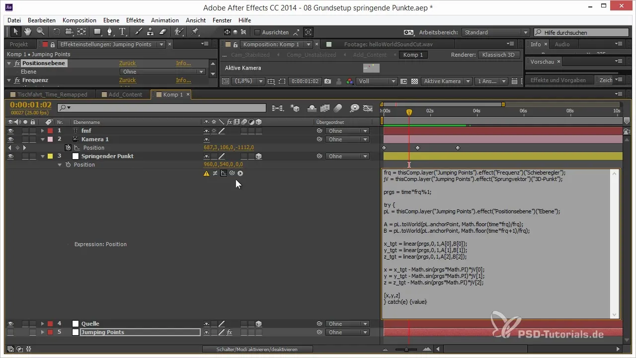Hide the Kamera 1 layer eye
Screen dimensions: 636x358
coord(11,139)
